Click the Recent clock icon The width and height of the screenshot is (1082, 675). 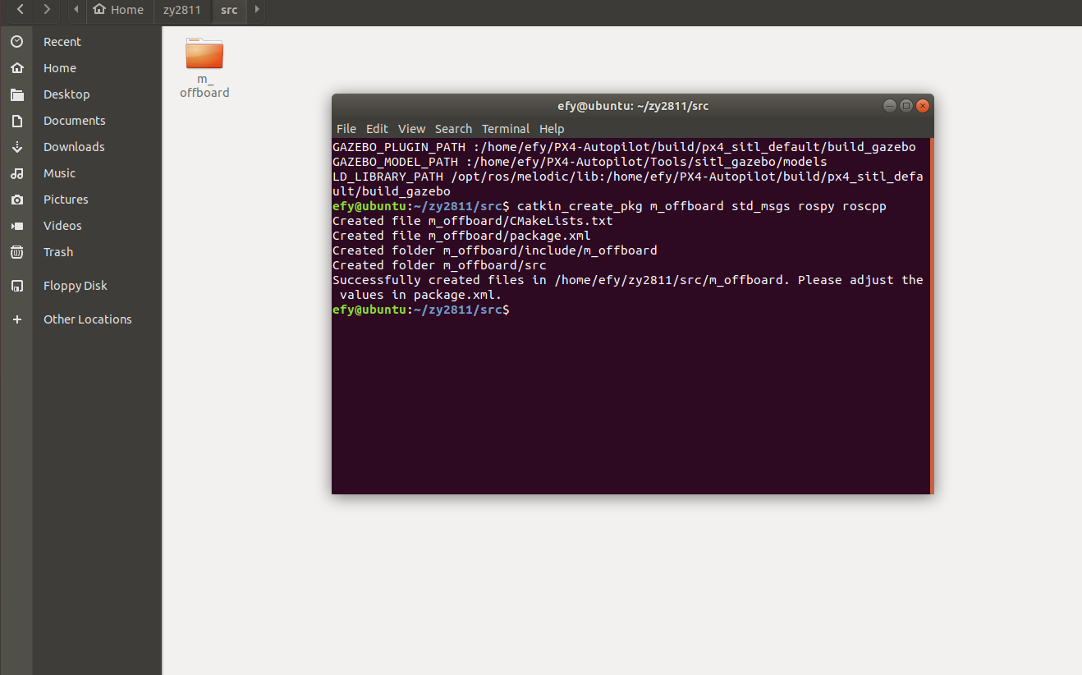point(16,42)
